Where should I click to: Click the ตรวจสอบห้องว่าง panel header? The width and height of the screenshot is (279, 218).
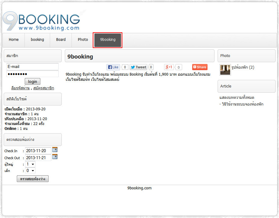click(33, 140)
